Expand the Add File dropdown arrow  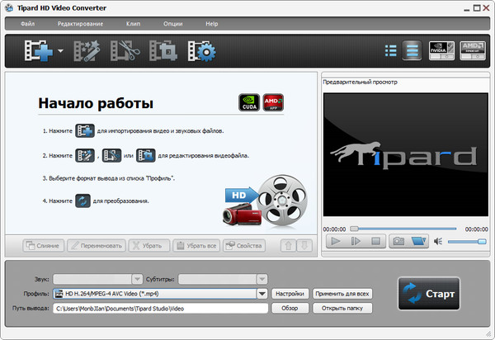point(61,53)
